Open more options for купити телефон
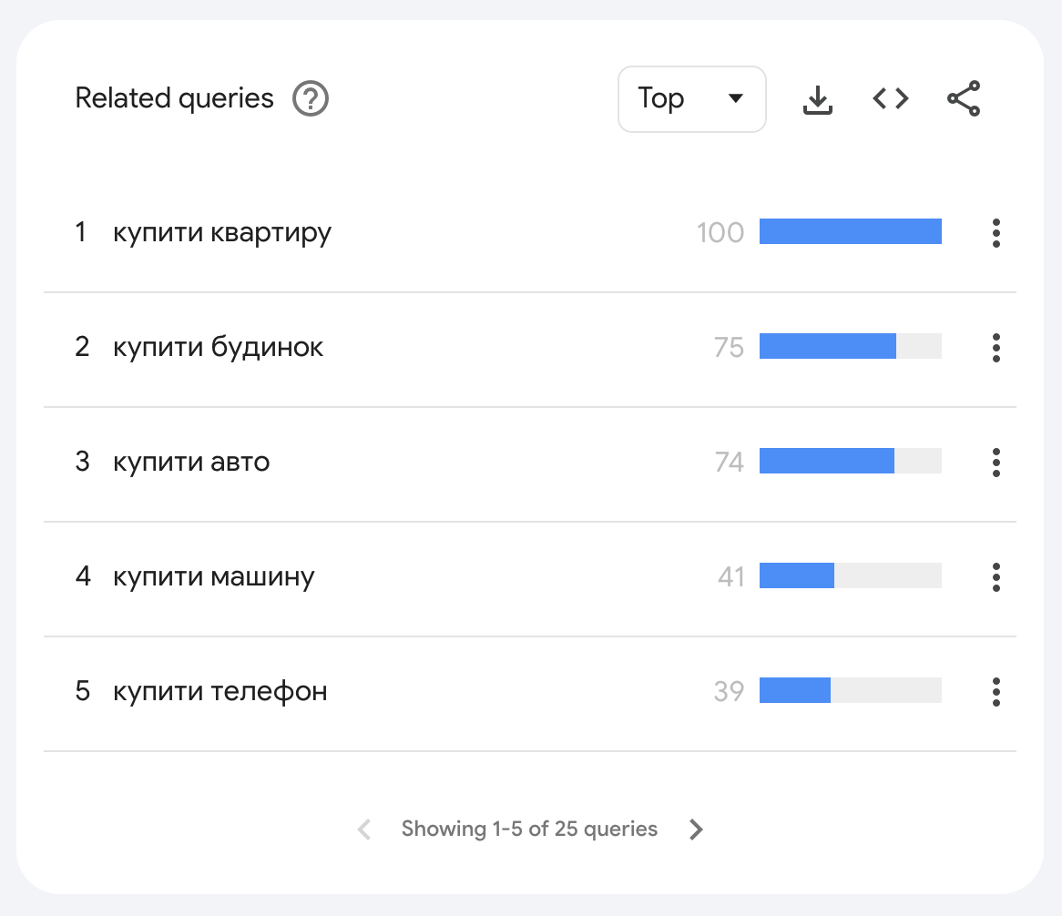Viewport: 1062px width, 916px height. (x=996, y=692)
